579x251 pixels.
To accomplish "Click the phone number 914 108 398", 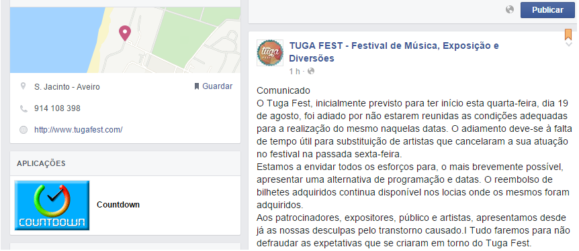I will tap(57, 108).
